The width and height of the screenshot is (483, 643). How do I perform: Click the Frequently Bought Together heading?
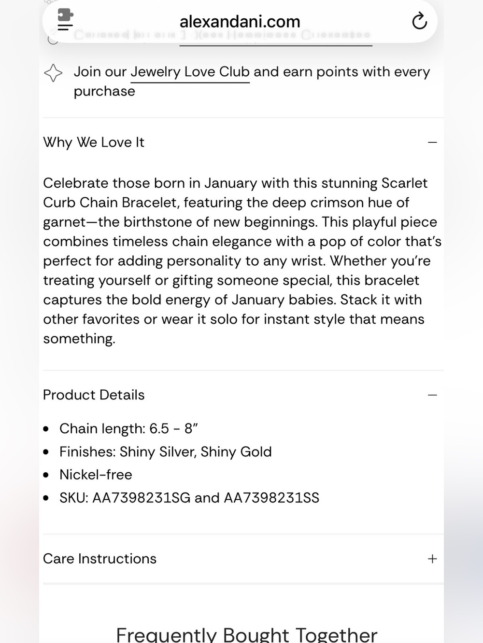(246, 634)
